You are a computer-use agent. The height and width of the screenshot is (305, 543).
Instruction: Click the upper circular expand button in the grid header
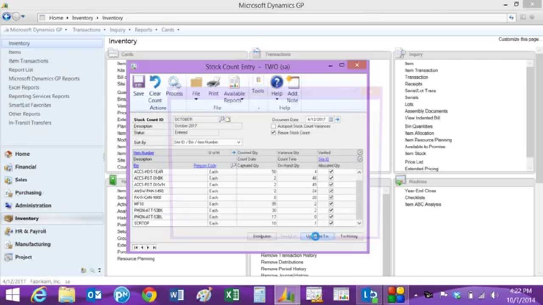360,152
